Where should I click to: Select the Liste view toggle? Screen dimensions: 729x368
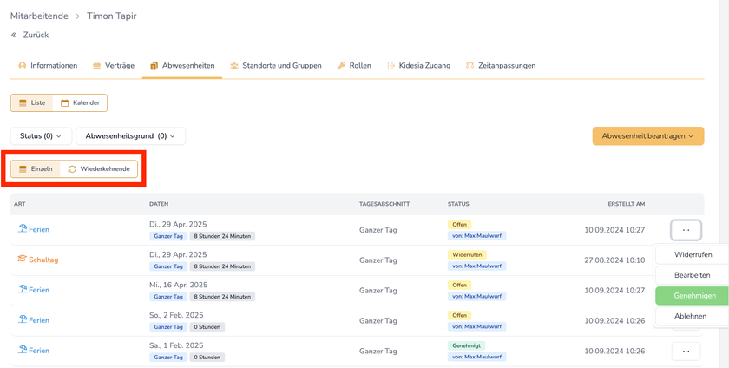[x=32, y=103]
